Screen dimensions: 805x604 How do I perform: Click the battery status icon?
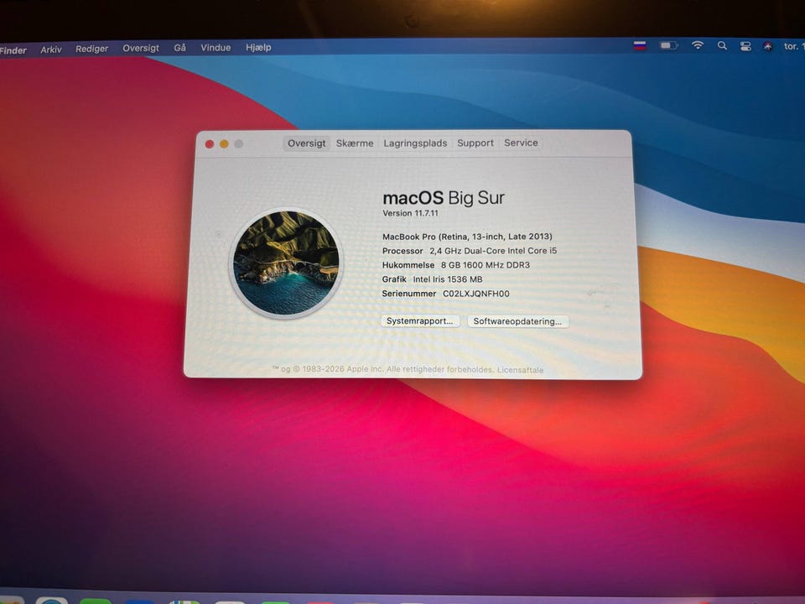[668, 45]
